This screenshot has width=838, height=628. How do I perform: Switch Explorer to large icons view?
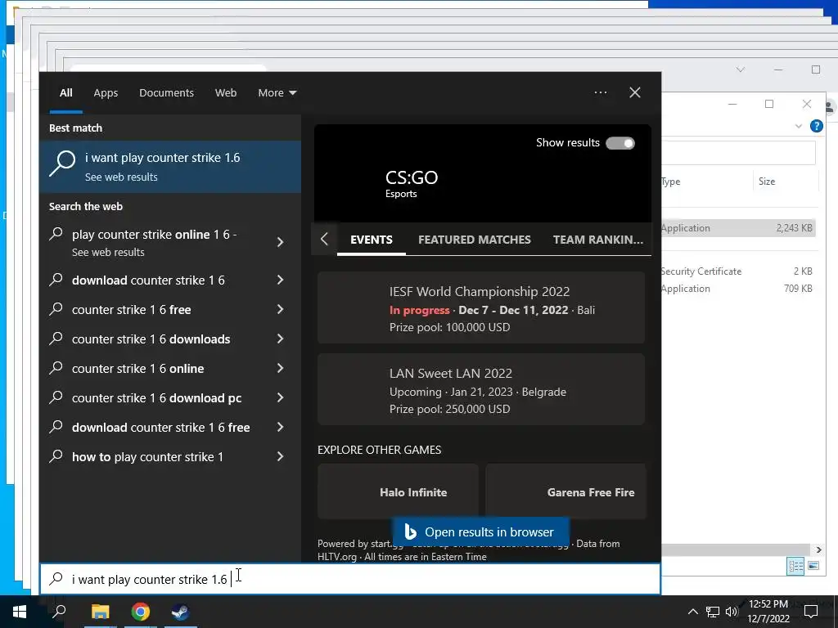click(813, 566)
